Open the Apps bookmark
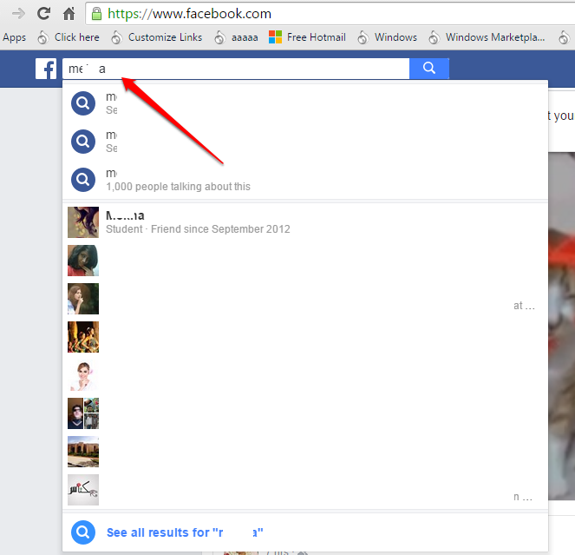Image resolution: width=575 pixels, height=555 pixels. (14, 37)
